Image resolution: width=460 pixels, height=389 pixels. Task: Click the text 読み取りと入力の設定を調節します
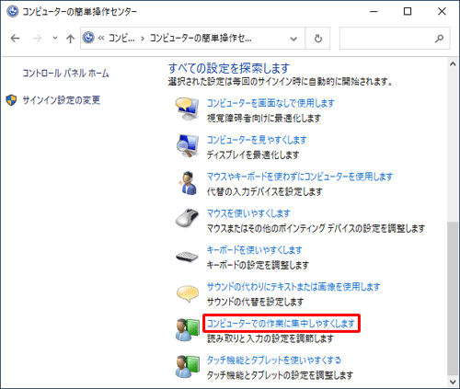coord(270,338)
